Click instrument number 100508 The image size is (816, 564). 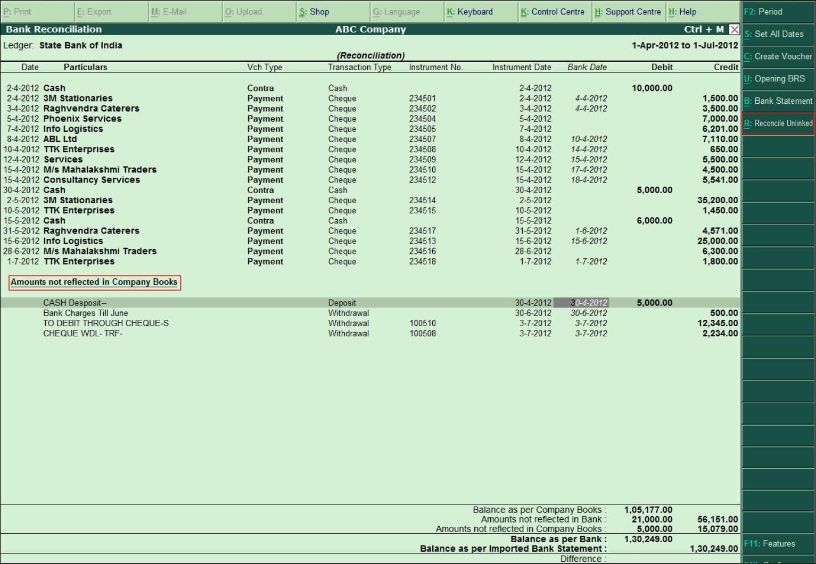[423, 333]
